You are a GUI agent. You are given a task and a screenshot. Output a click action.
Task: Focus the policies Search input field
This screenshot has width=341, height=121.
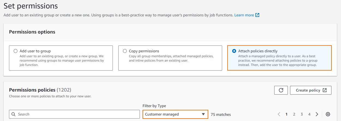point(74,114)
